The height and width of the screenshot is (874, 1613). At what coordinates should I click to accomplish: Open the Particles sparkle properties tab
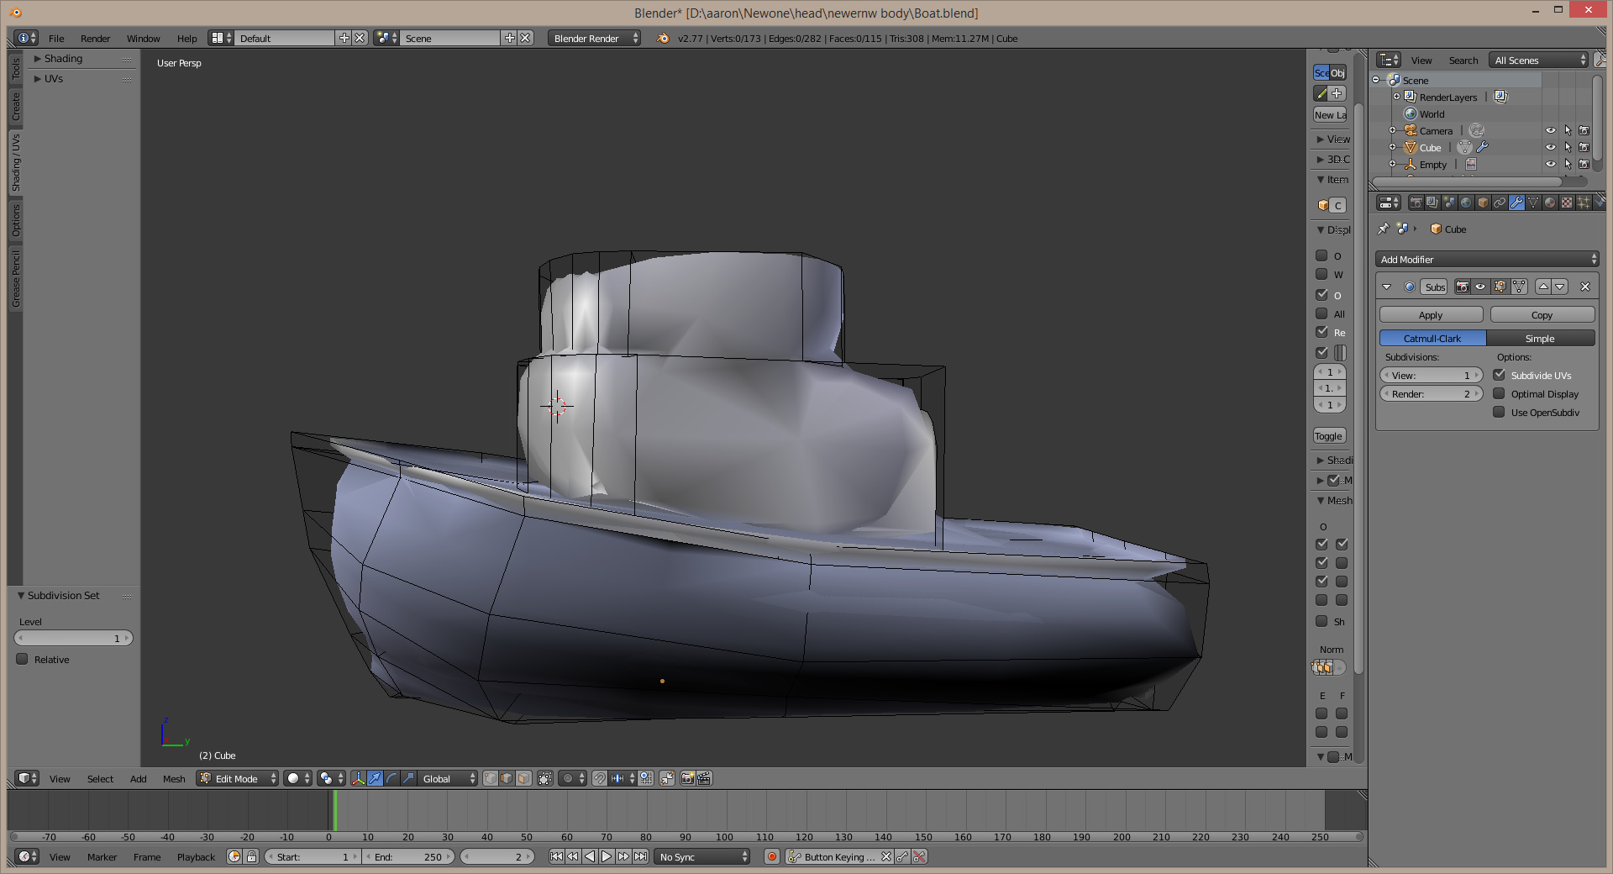[1584, 203]
